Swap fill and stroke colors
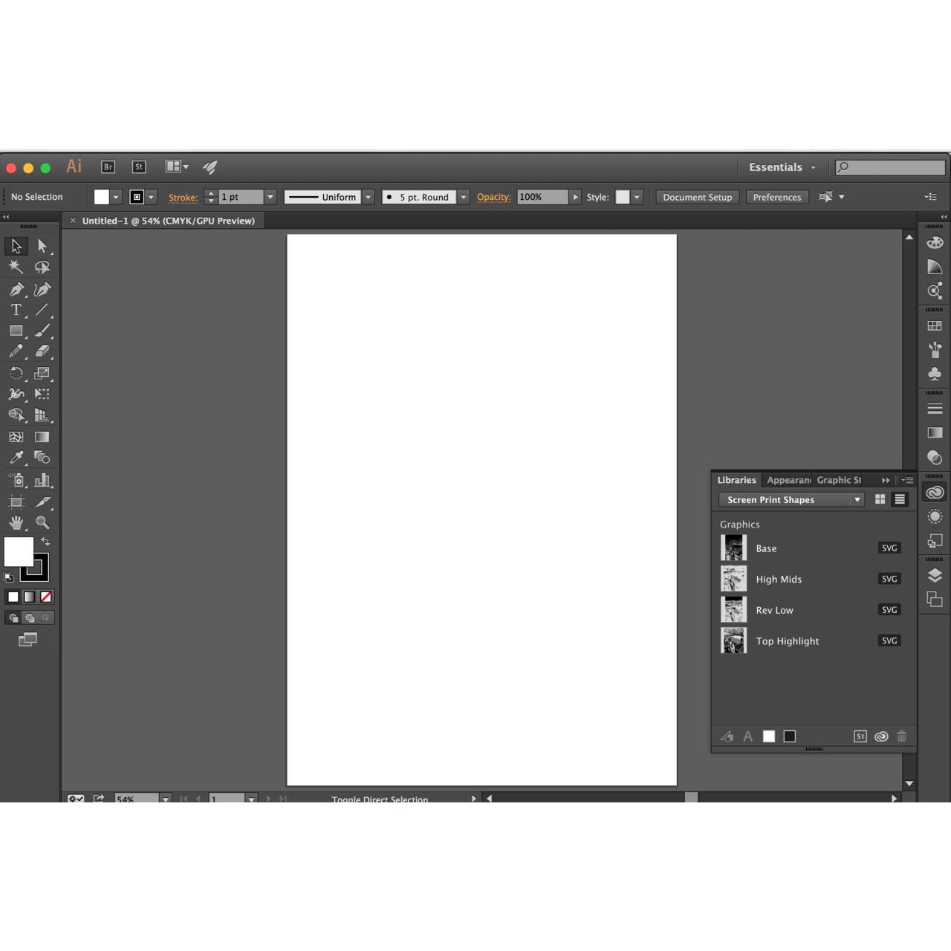Screen dimensions: 951x951 [x=45, y=542]
